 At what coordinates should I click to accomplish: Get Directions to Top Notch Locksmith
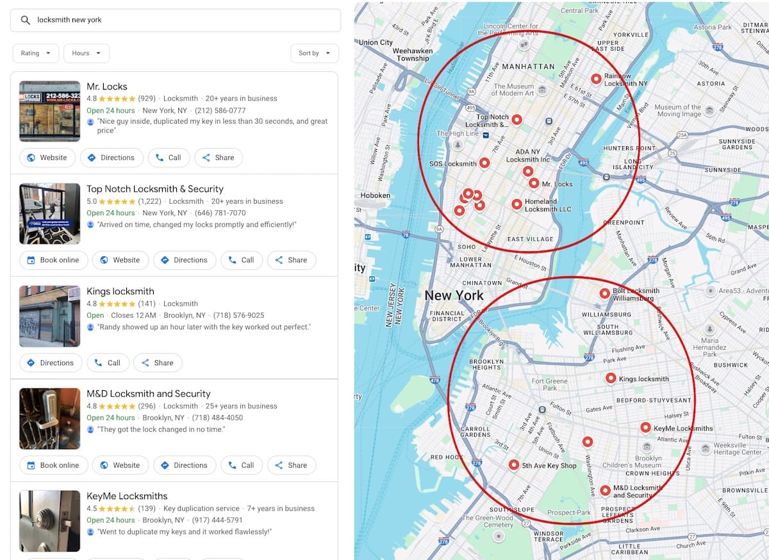184,260
